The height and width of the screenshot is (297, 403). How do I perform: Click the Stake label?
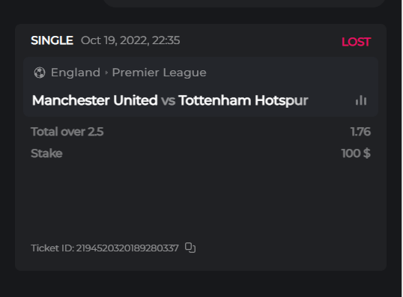[x=46, y=153]
